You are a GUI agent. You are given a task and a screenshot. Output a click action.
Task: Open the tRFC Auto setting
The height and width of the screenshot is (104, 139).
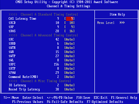click(x=69, y=64)
